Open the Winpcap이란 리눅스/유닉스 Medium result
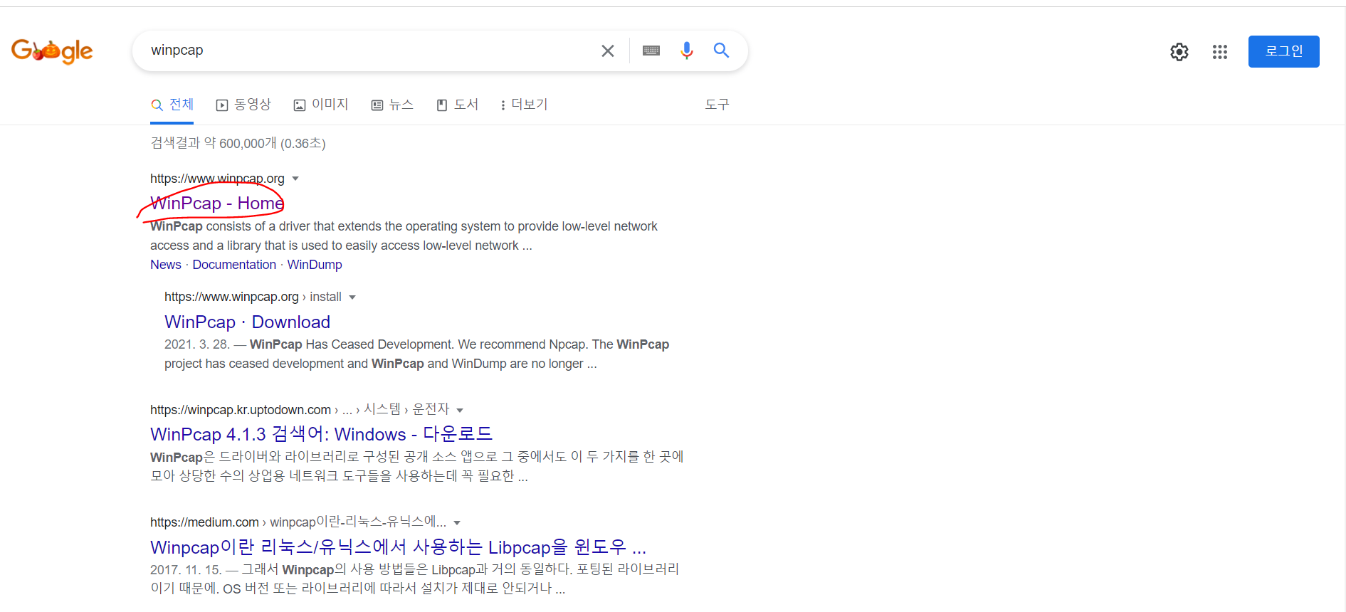 (398, 547)
